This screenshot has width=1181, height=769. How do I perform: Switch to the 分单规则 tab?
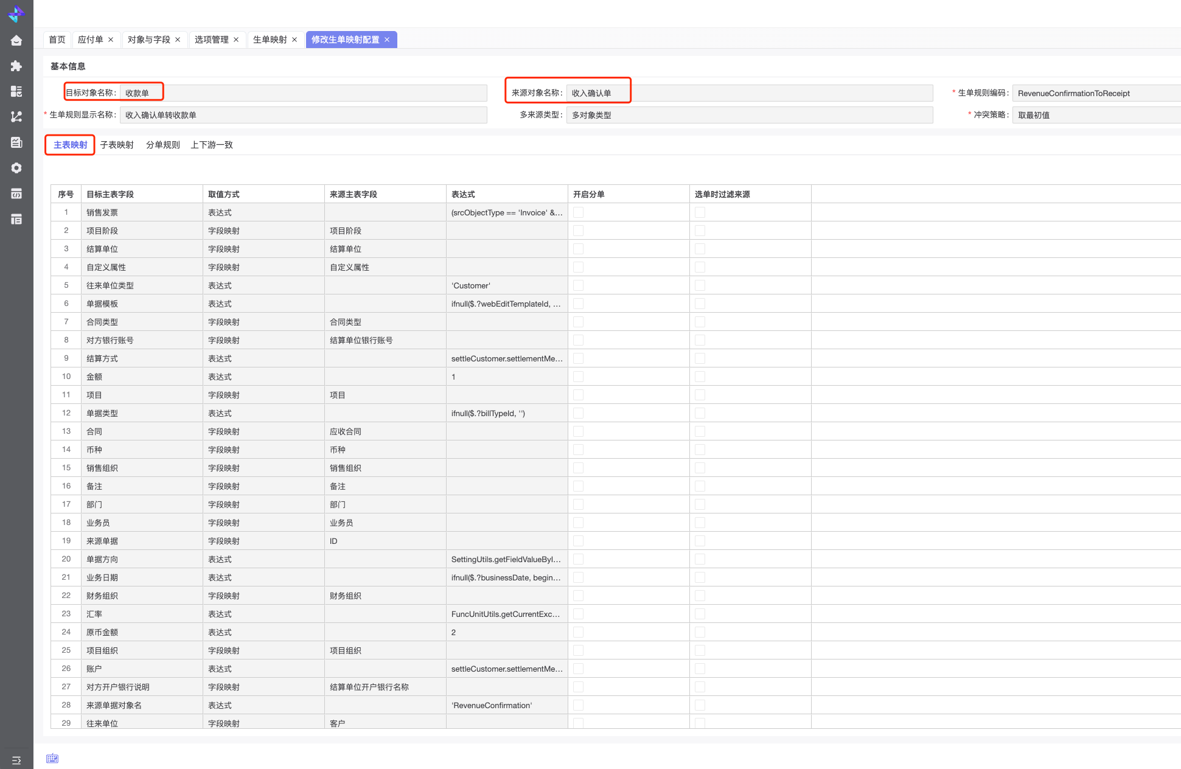(x=162, y=145)
